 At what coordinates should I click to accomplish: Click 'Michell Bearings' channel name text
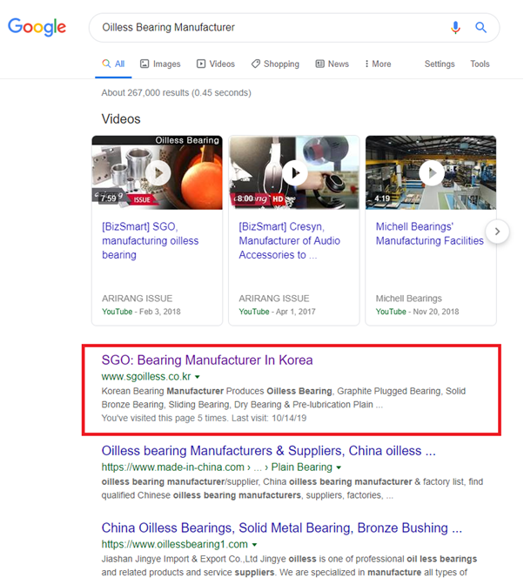click(408, 299)
